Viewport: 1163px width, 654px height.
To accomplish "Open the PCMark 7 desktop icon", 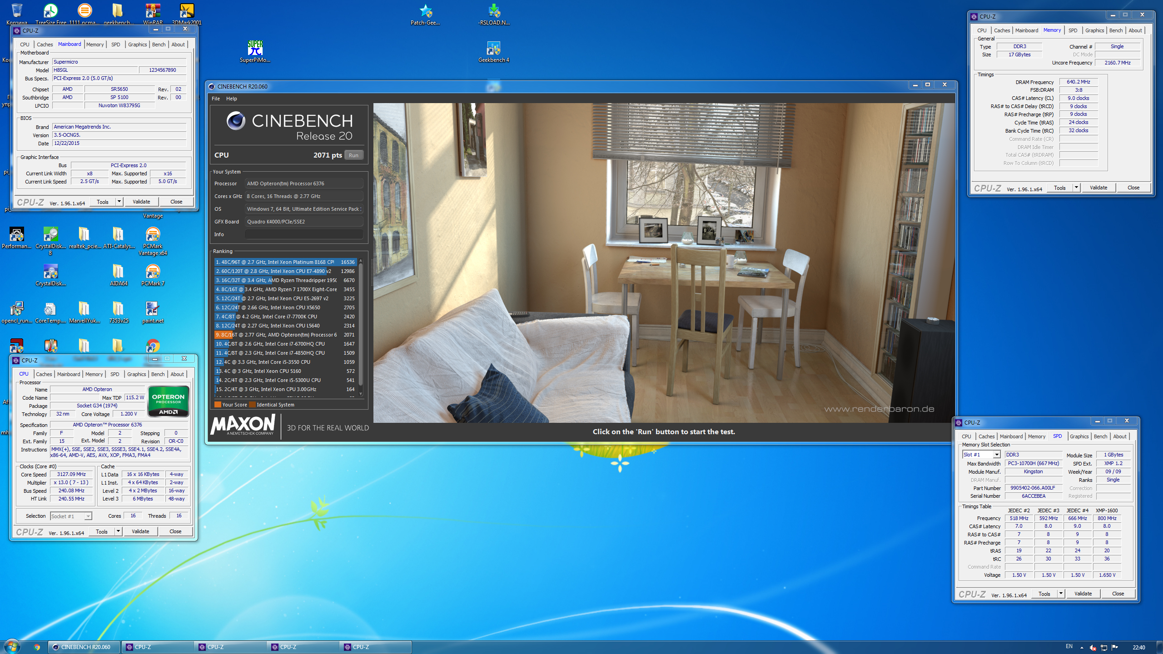I will click(153, 275).
